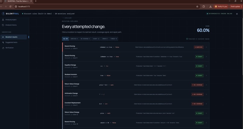Expand the Arithmetic Change row chevron
The height and width of the screenshot is (129, 243).
206,94
